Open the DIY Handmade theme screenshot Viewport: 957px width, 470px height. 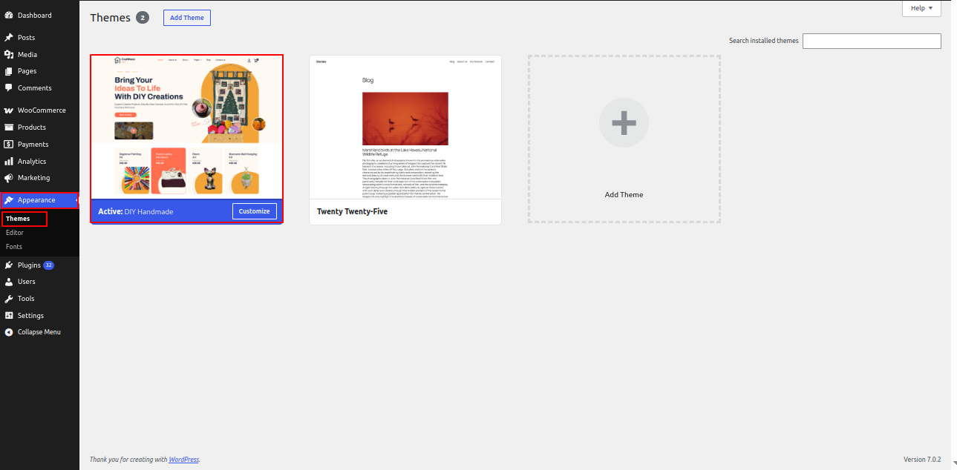coord(186,127)
